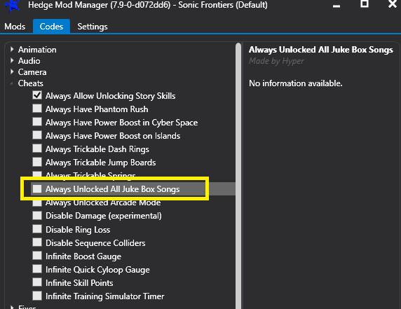Screen dimensions: 401x309
Task: Uncheck Always Allow Unlocking Story Skills
Action: [x=37, y=95]
